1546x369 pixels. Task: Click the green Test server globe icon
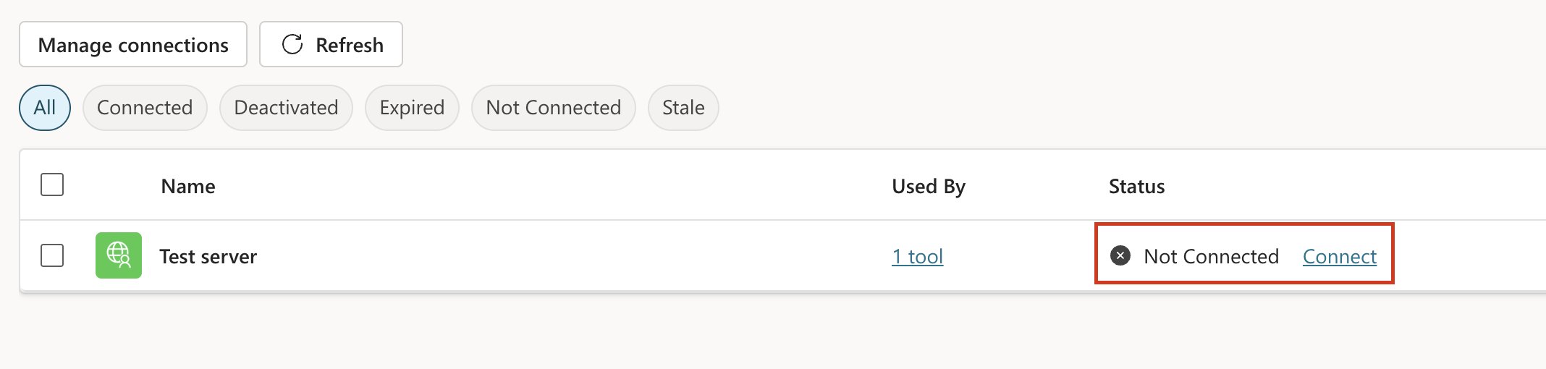[x=119, y=255]
